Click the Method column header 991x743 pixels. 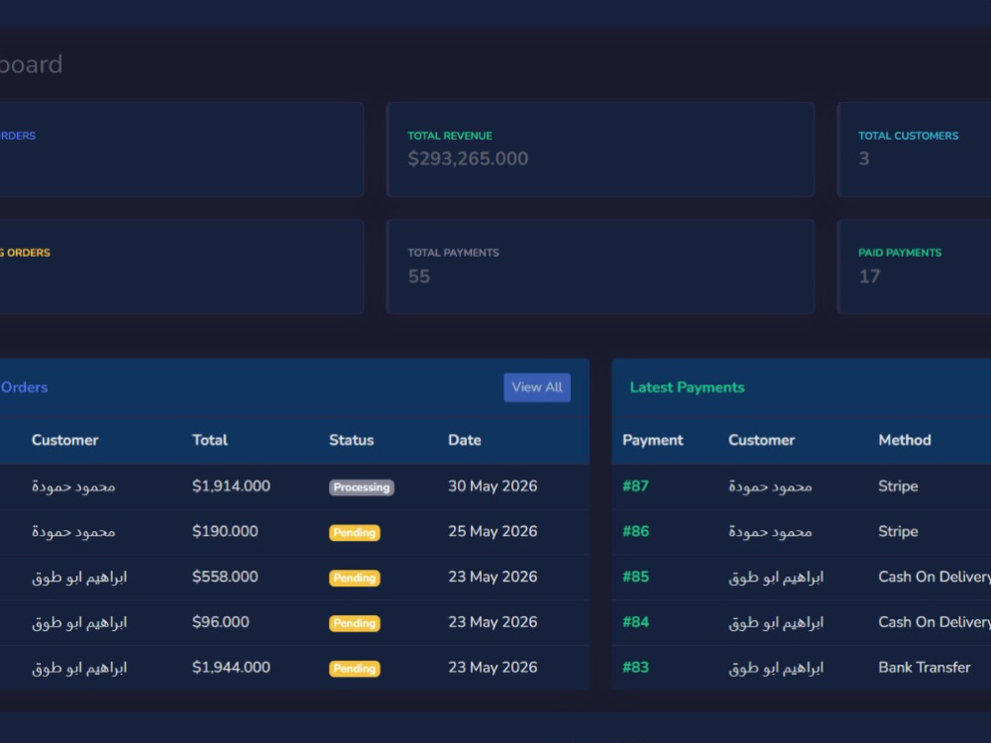coord(905,441)
